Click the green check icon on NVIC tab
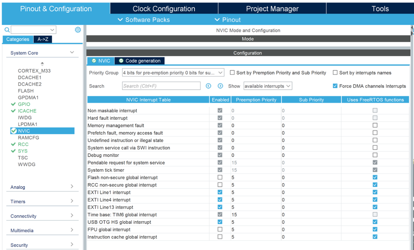414x250 pixels. click(94, 61)
